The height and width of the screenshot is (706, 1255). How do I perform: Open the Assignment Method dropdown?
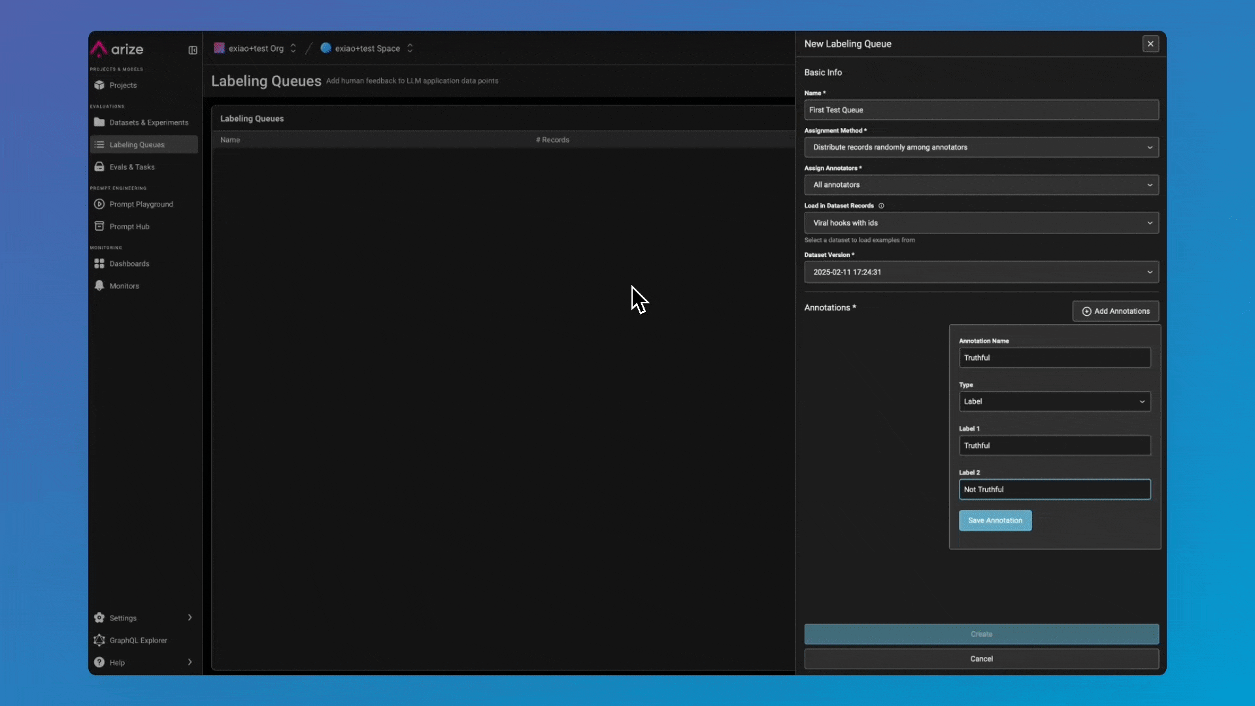tap(981, 148)
